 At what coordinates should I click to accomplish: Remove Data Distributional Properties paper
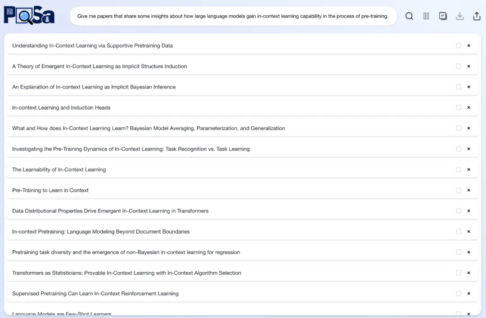point(468,211)
